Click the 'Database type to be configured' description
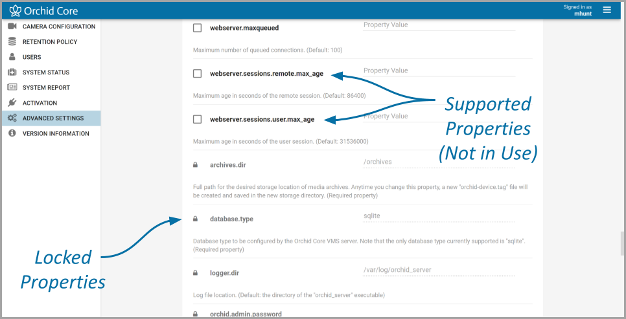The image size is (626, 319). click(x=359, y=245)
